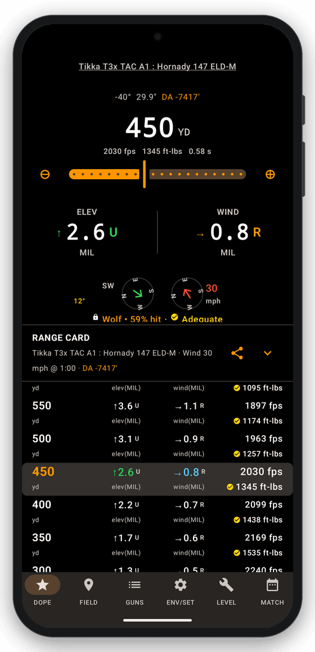This screenshot has width=315, height=652.
Task: Tap the lock icon beside Wolf
Action: (x=95, y=318)
